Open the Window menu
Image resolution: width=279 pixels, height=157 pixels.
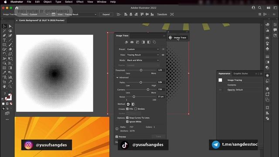point(102,2)
